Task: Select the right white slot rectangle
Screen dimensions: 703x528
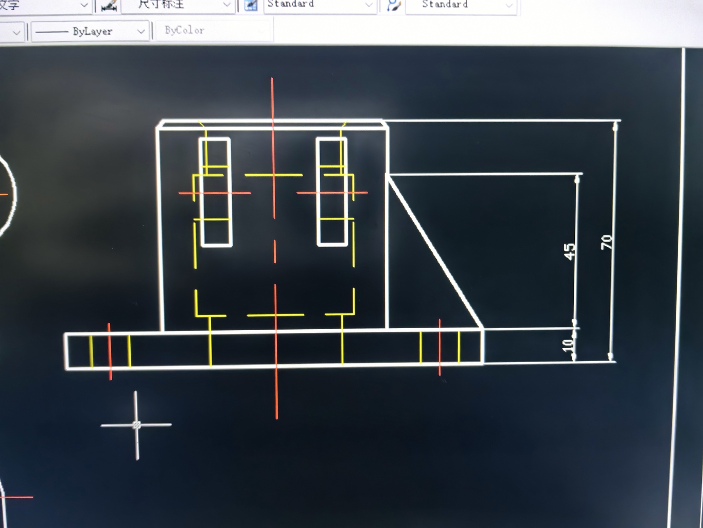Action: tap(332, 192)
